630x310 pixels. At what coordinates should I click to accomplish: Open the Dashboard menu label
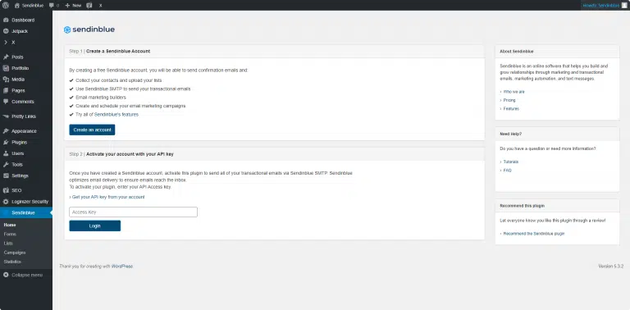pyautogui.click(x=23, y=20)
